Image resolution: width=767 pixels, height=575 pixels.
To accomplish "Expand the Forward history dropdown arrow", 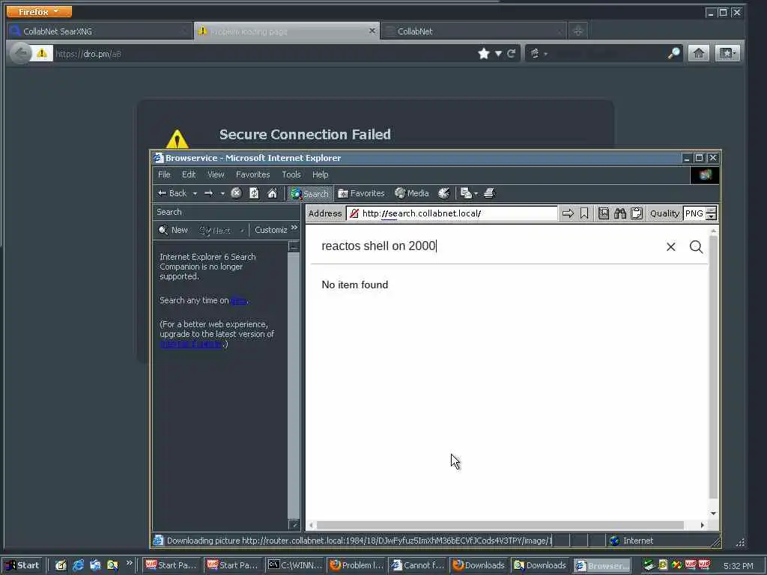I will [x=222, y=194].
